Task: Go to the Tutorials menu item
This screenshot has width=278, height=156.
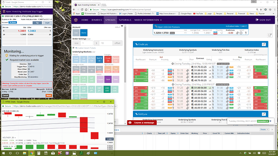Action: coord(125,20)
